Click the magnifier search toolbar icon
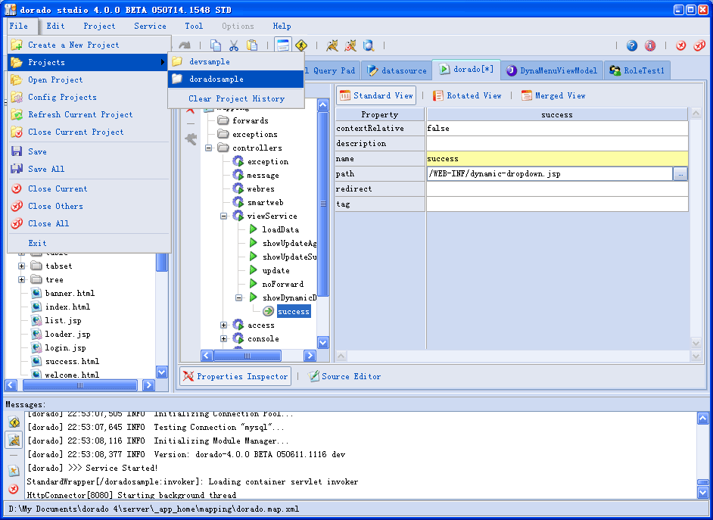The image size is (713, 520). pos(368,45)
